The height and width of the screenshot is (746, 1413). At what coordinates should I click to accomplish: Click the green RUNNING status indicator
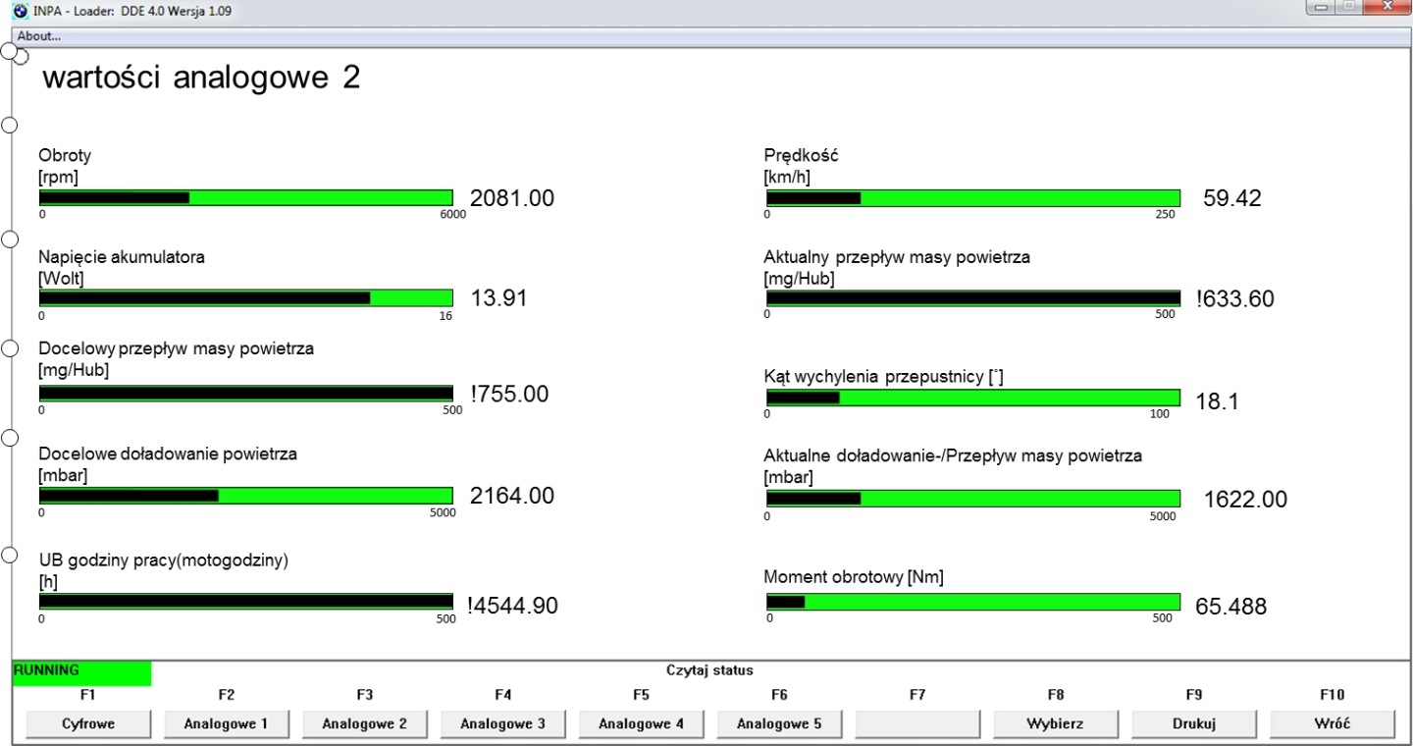(x=82, y=672)
